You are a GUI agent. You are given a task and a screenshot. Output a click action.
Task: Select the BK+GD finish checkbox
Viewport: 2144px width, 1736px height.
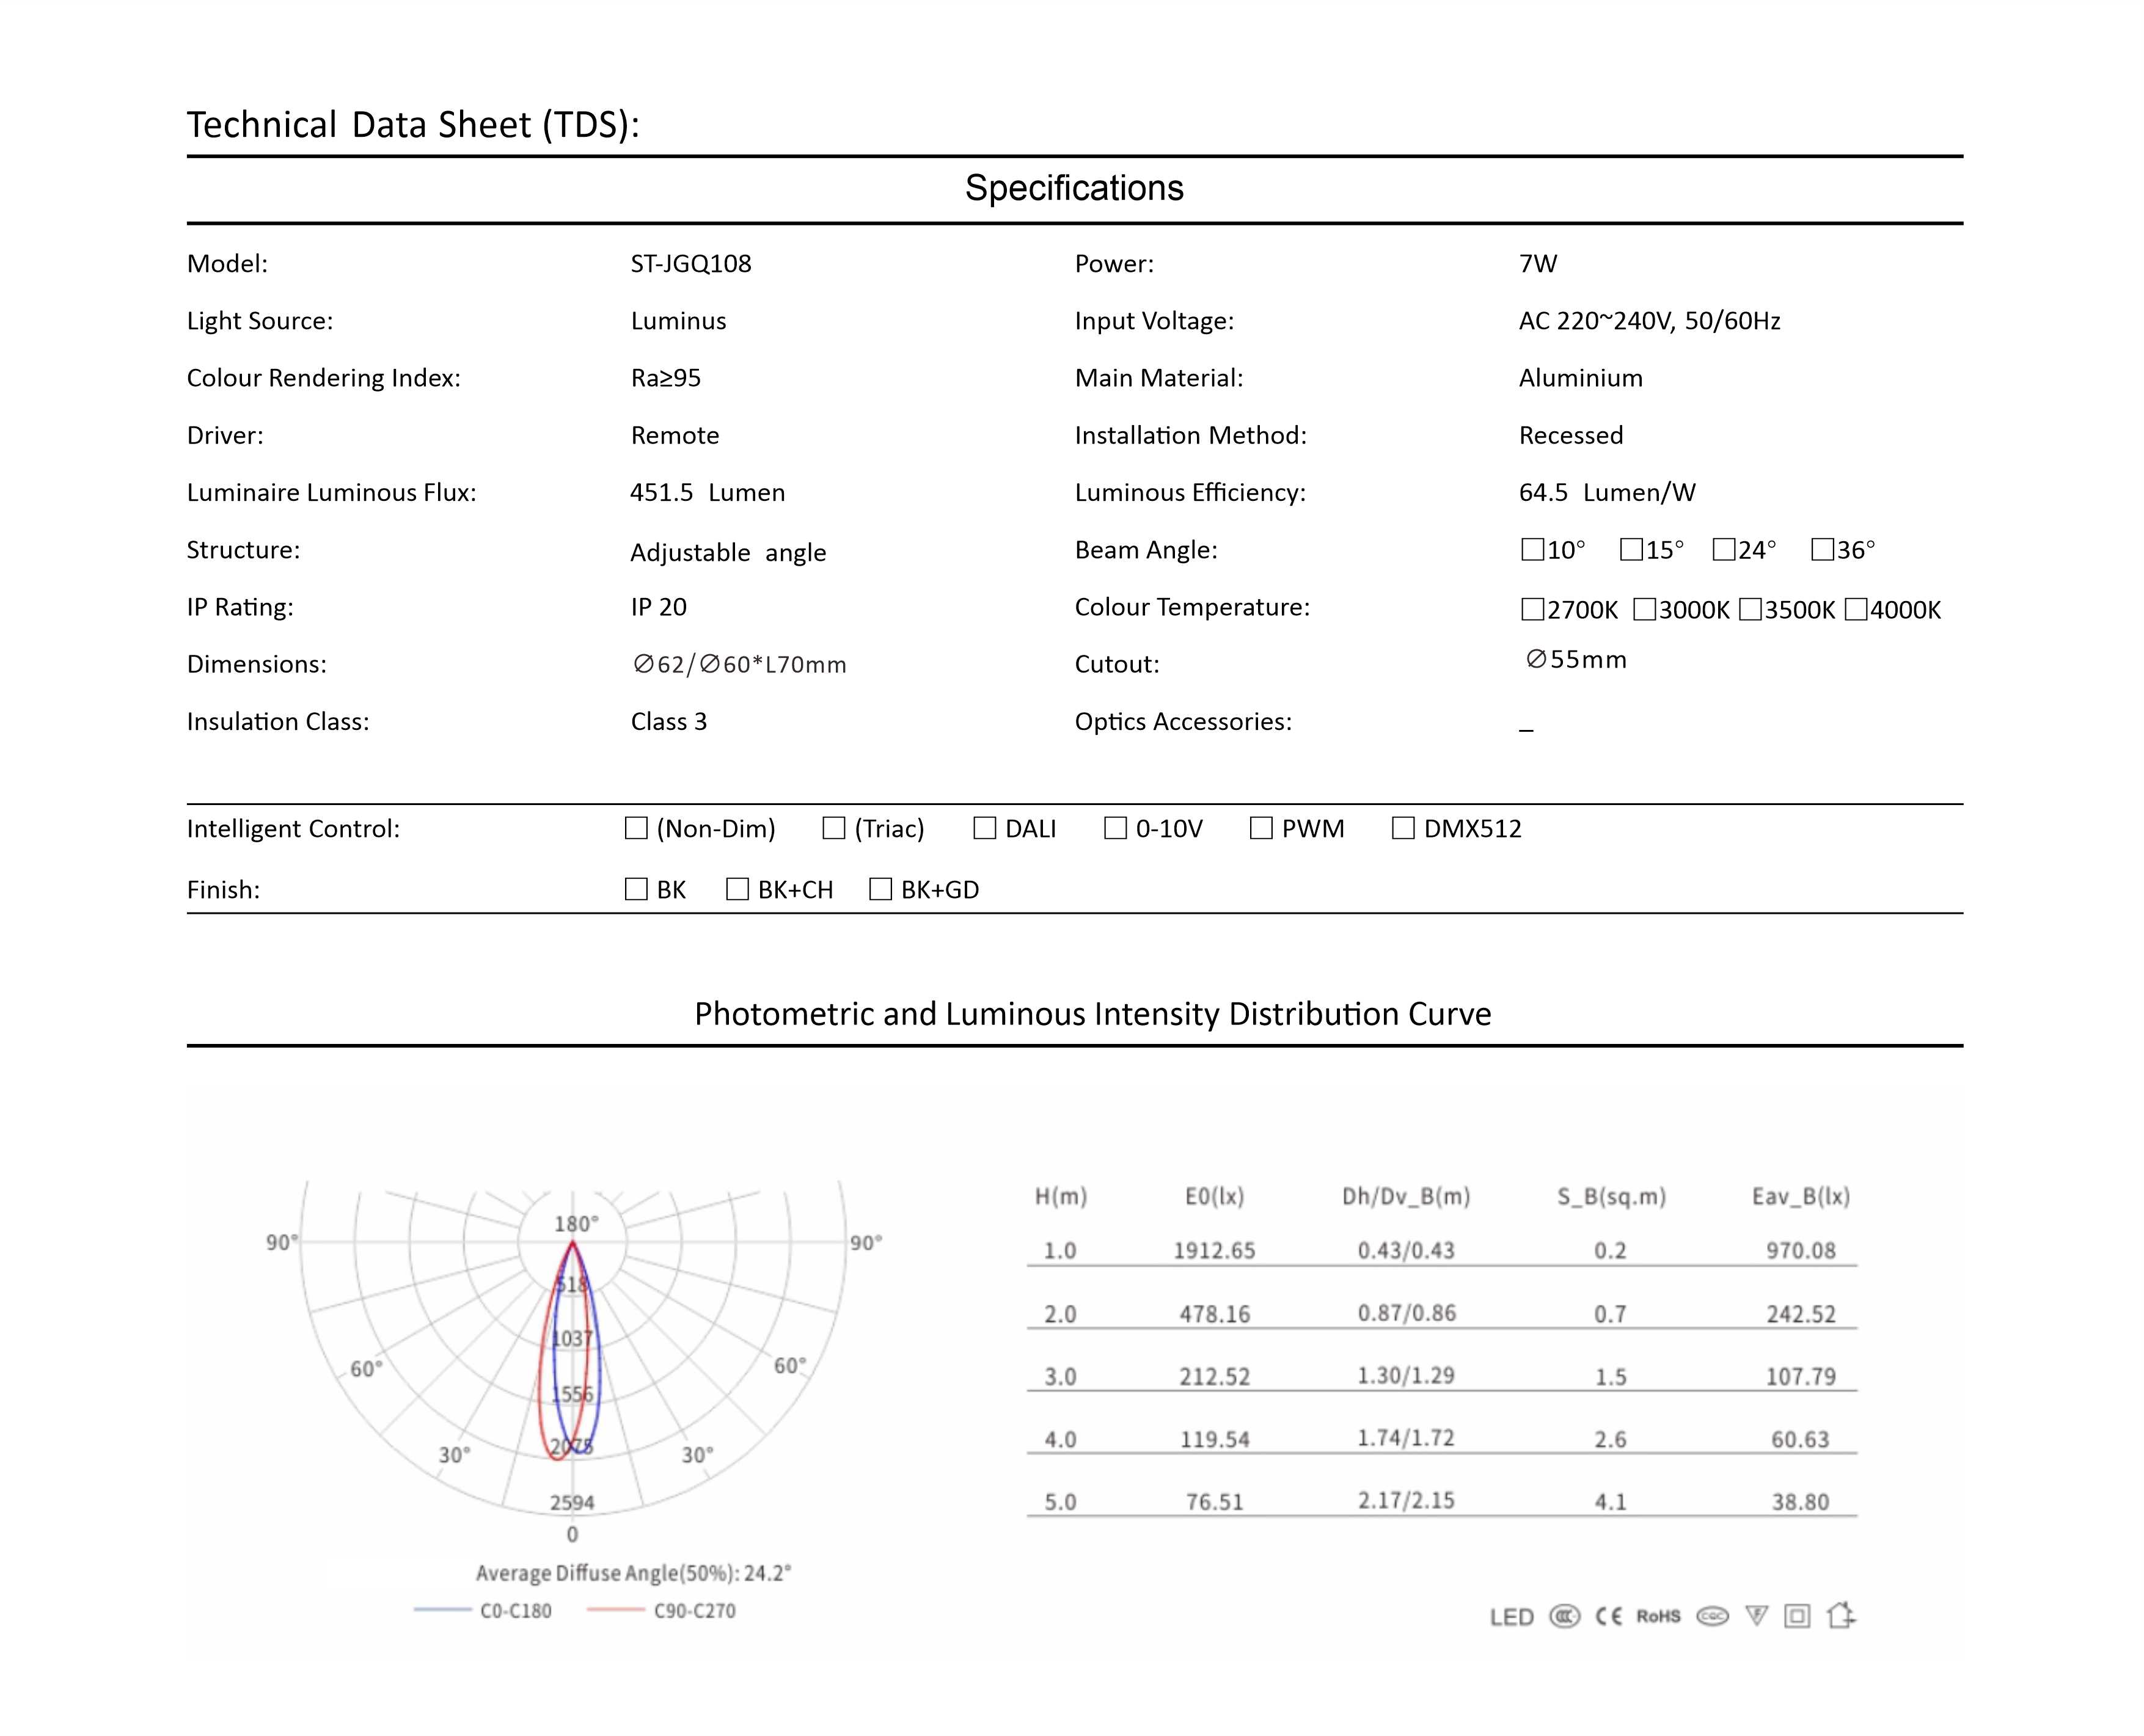pyautogui.click(x=880, y=889)
